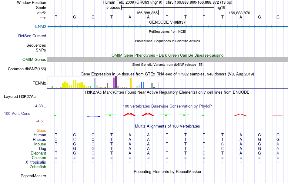
Task: Open the RefSeq Curated track label
Action: point(32,36)
